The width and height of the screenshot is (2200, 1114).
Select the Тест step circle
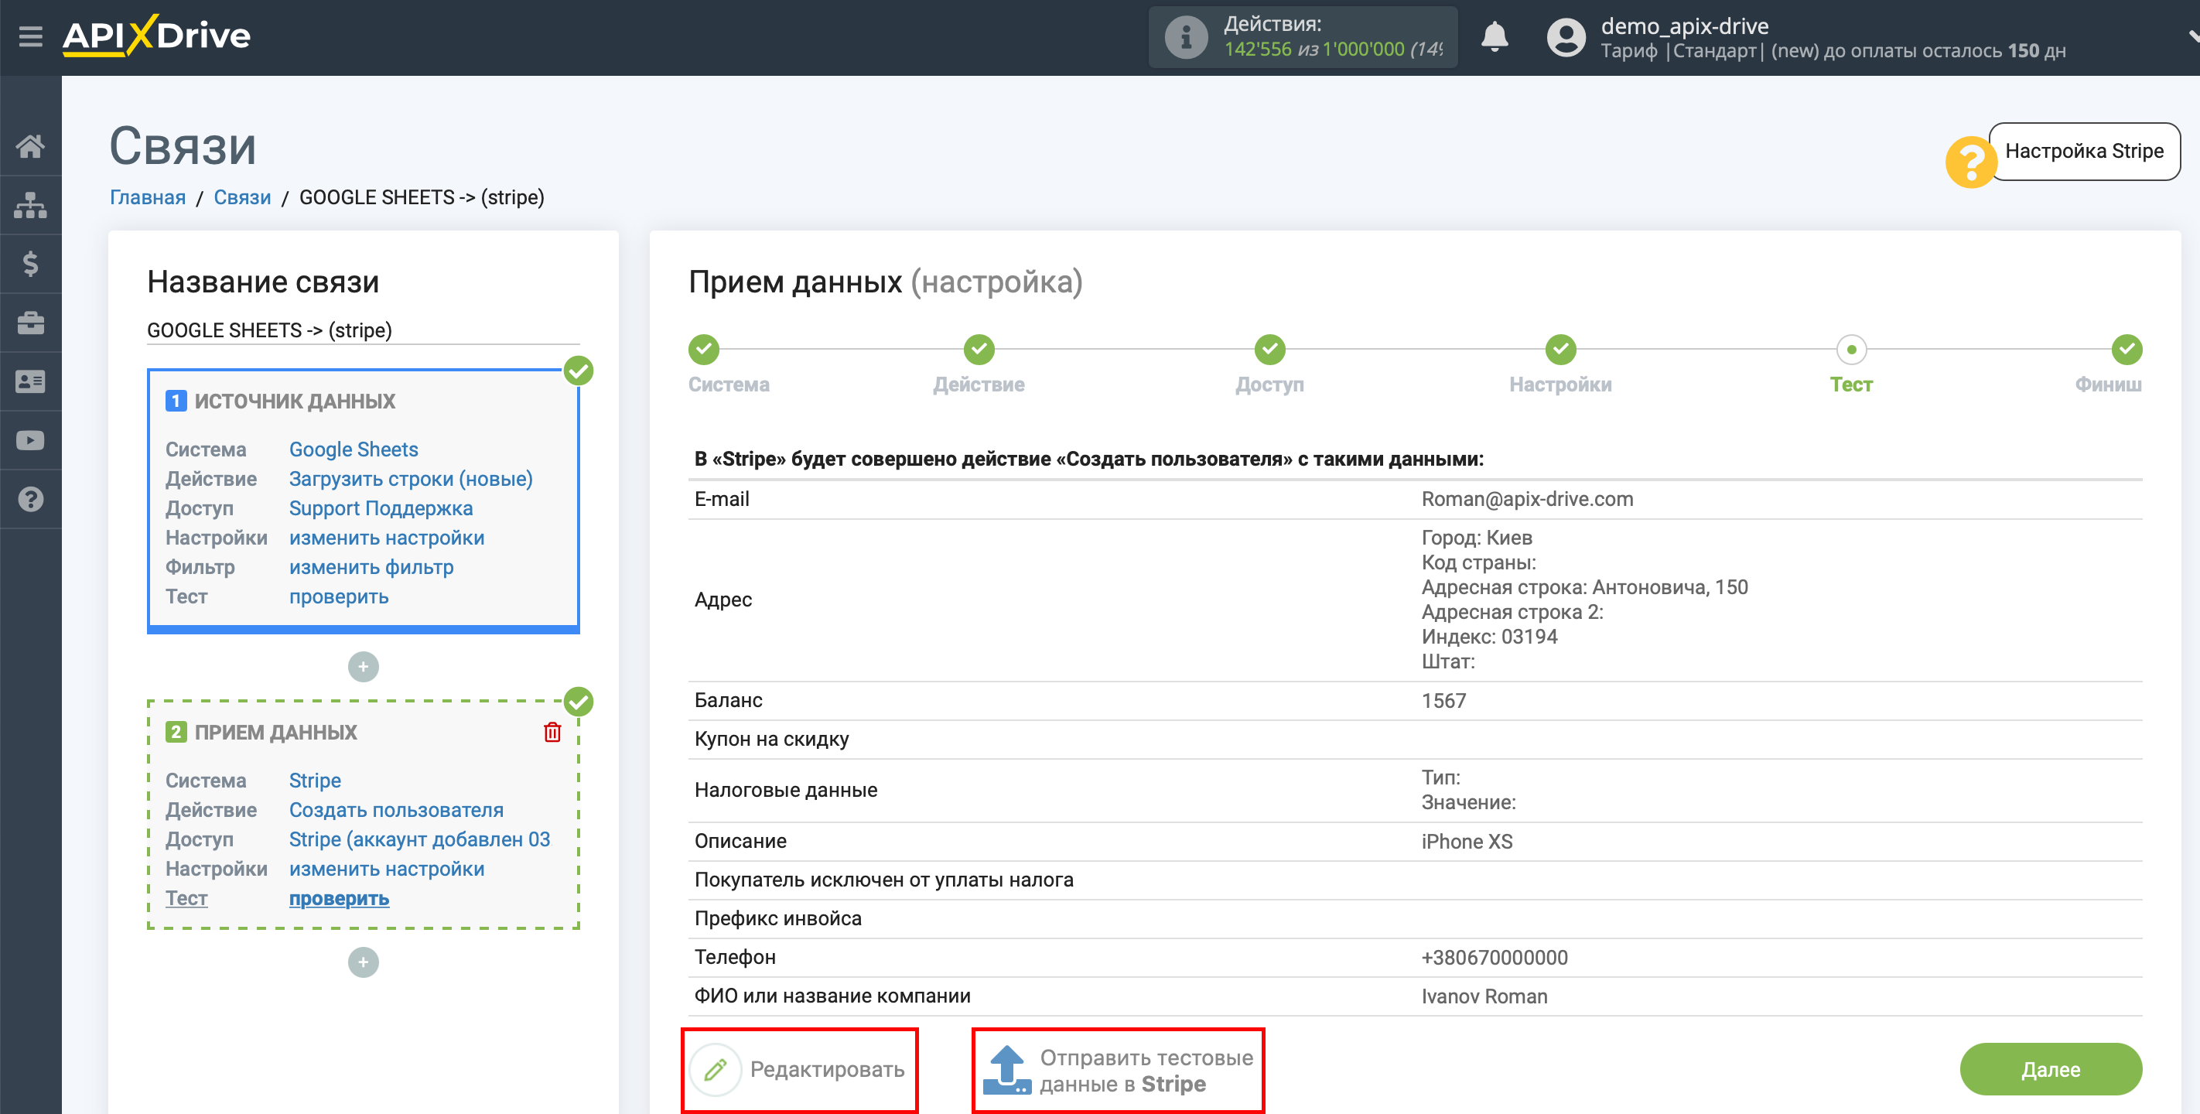1850,350
